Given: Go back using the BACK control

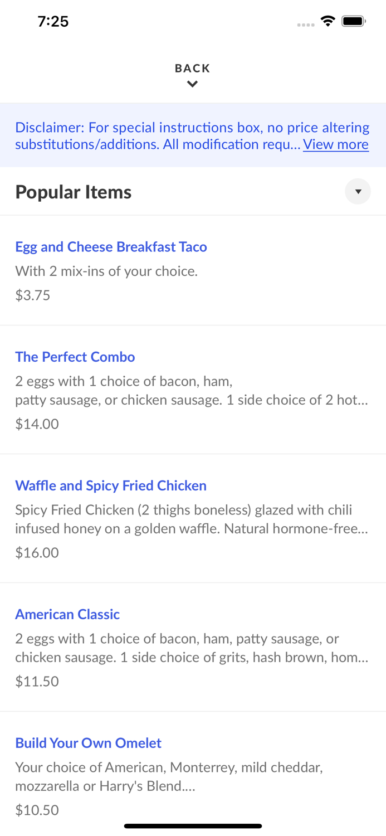Looking at the screenshot, I should [192, 68].
